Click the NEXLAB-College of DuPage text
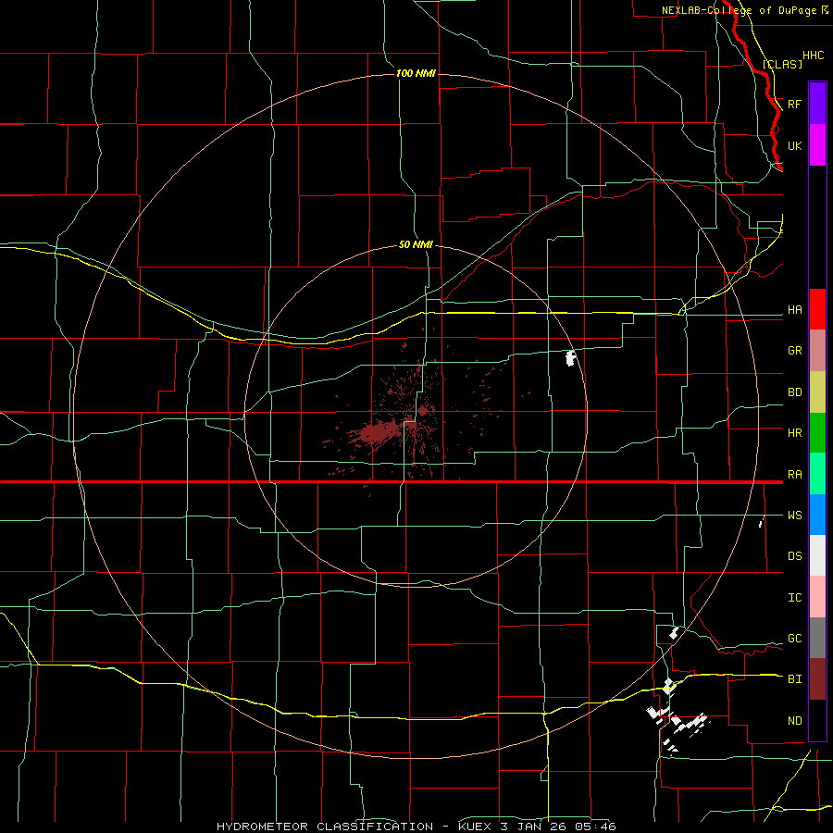 coord(739,10)
